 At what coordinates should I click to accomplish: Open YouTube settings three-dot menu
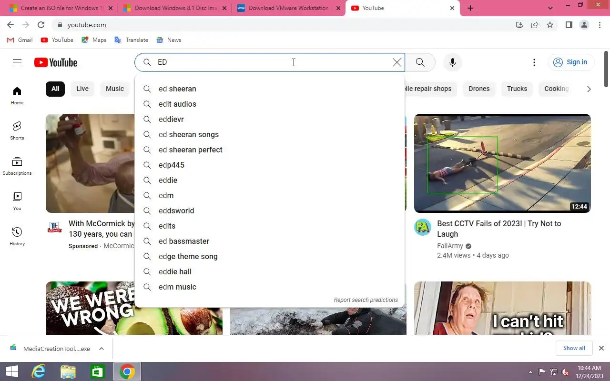click(x=534, y=62)
